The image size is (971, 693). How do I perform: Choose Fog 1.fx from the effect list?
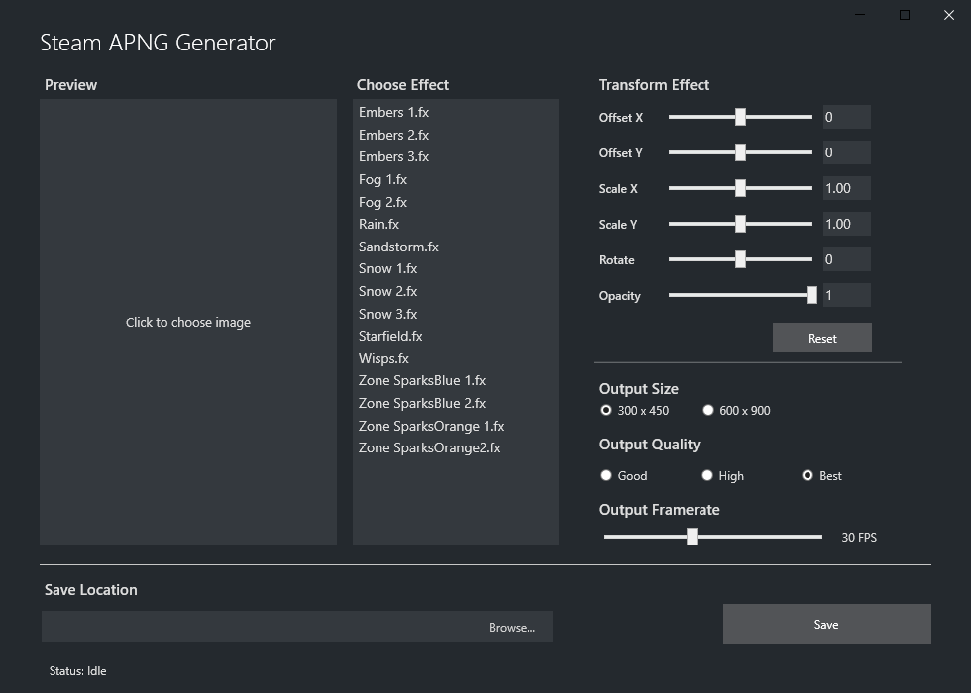455,179
